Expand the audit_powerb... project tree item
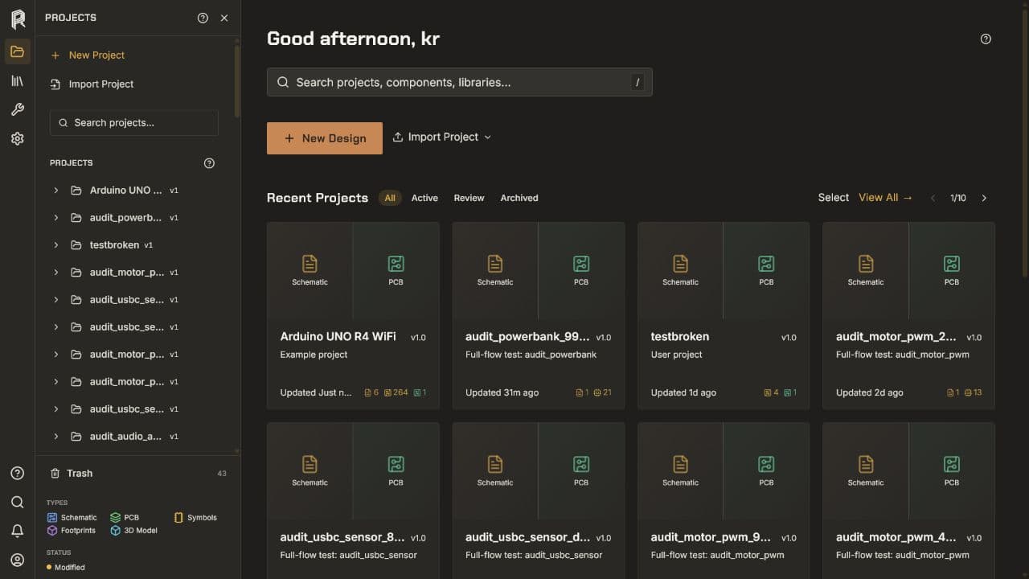Image resolution: width=1029 pixels, height=579 pixels. (x=55, y=218)
